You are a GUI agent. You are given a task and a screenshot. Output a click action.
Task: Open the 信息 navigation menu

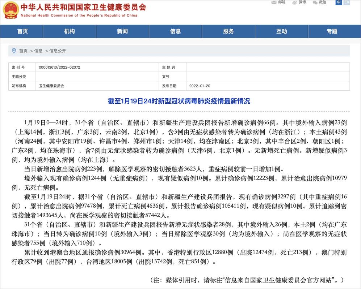[175, 31]
